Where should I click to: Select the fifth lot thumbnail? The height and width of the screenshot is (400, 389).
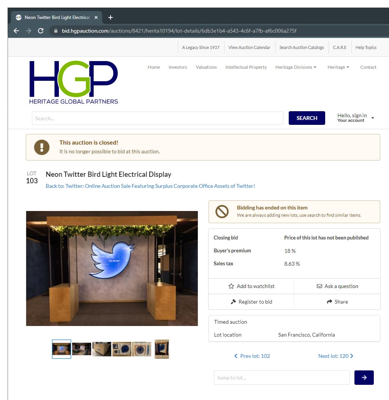[142, 349]
